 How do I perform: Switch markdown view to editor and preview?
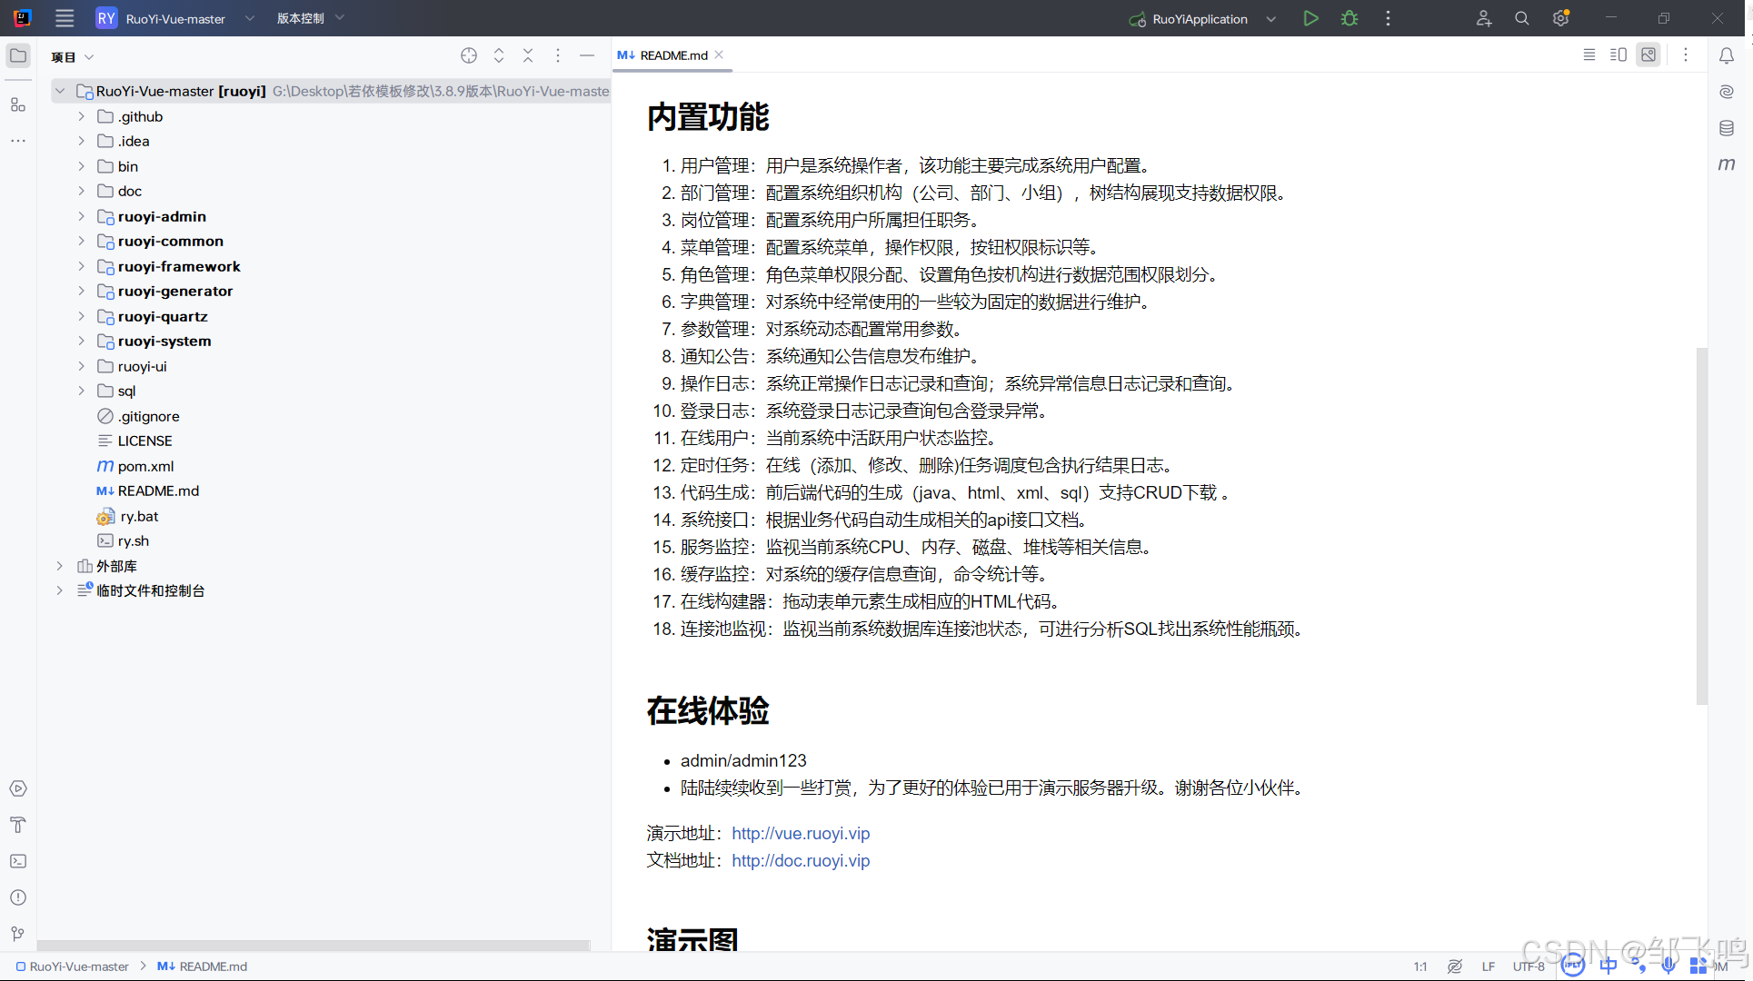coord(1619,55)
